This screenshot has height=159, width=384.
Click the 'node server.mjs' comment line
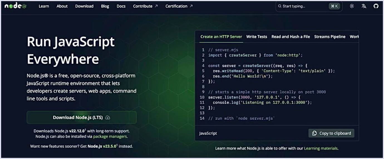coord(242,118)
